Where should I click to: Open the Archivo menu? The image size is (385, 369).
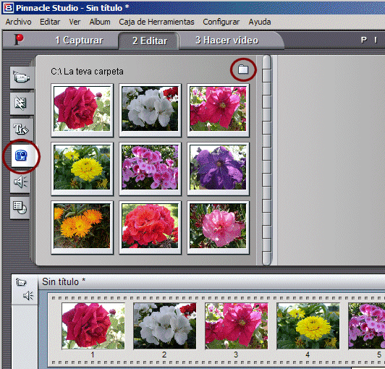18,22
